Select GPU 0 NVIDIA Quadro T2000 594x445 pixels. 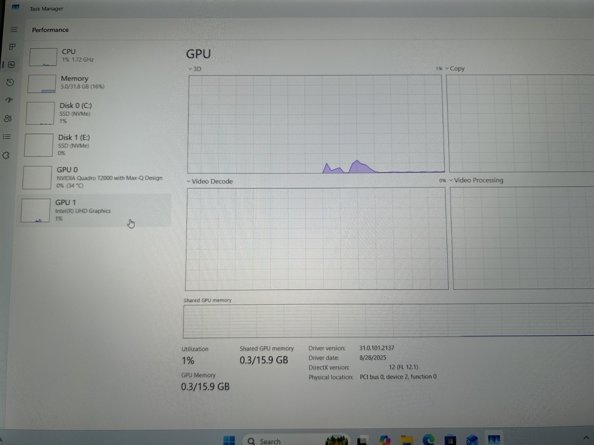pos(95,177)
